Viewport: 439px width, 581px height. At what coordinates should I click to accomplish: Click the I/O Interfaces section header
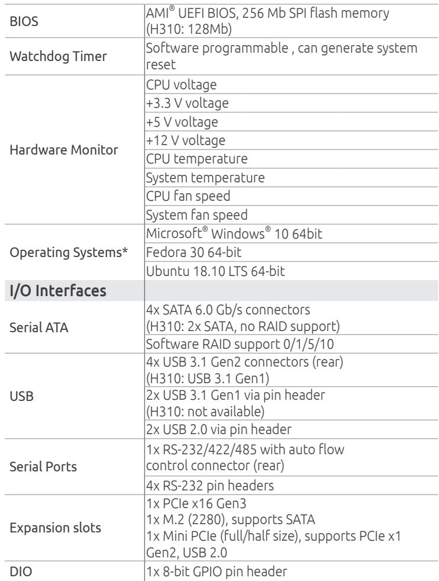pyautogui.click(x=58, y=290)
